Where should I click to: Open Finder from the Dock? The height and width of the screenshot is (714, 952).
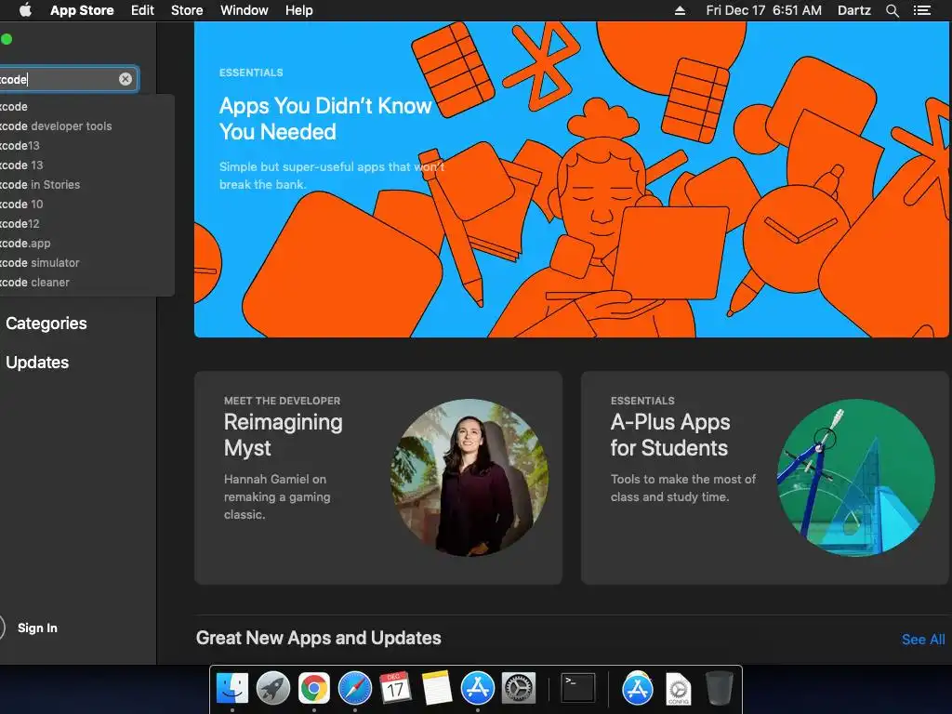tap(231, 688)
